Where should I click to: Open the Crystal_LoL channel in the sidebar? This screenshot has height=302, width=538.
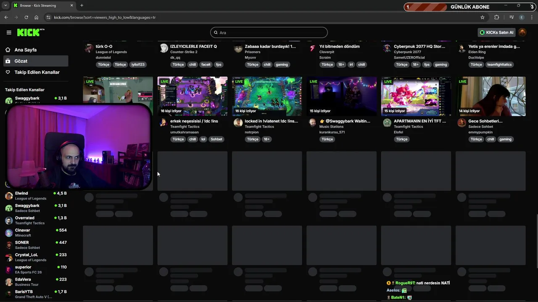pyautogui.click(x=36, y=257)
